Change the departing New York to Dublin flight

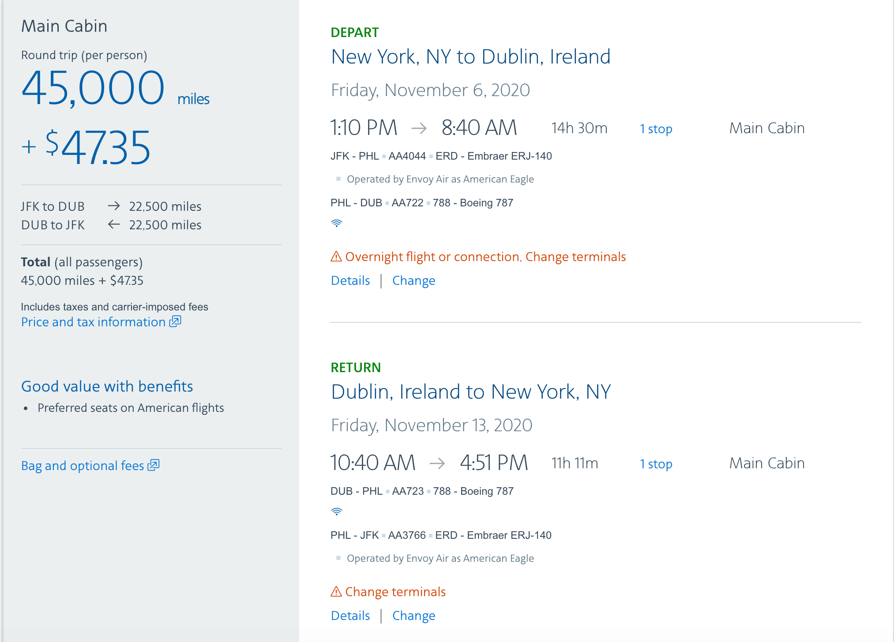pos(413,281)
